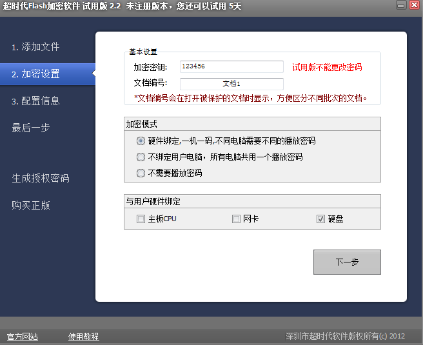Click the 文档编号 text field
This screenshot has height=345, width=423.
[231, 84]
